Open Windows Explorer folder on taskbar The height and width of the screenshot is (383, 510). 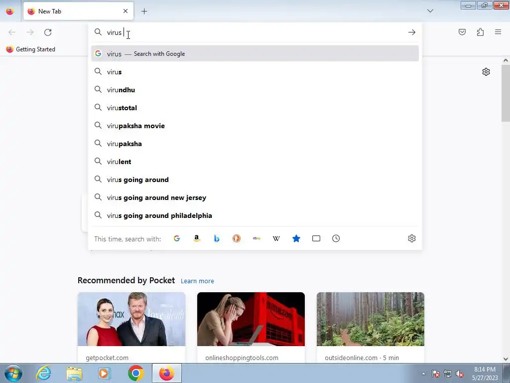click(74, 373)
